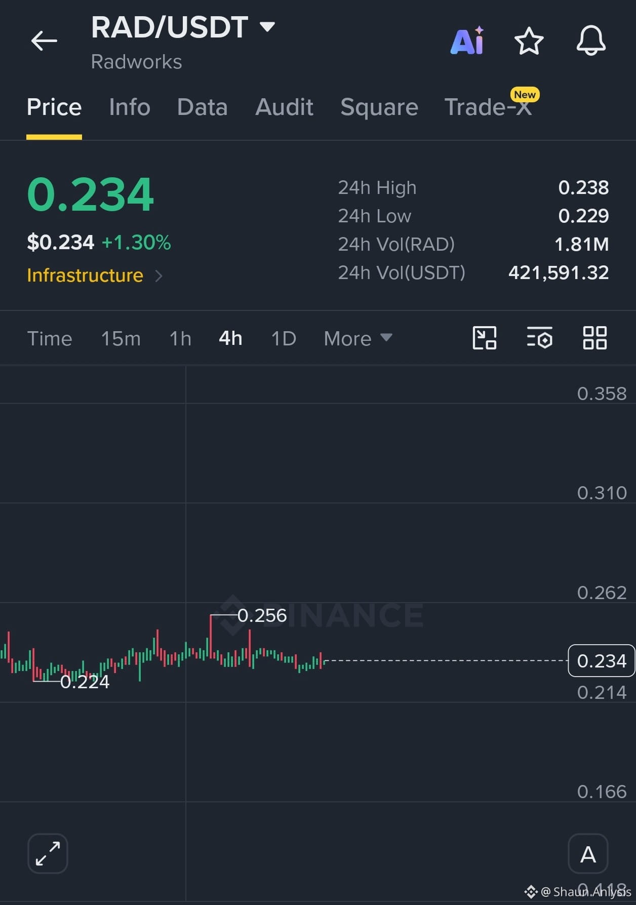Open chart indicator settings icon
This screenshot has width=636, height=905.
(x=539, y=338)
